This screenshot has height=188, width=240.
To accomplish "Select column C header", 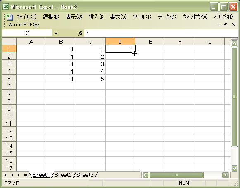I will [90, 41].
